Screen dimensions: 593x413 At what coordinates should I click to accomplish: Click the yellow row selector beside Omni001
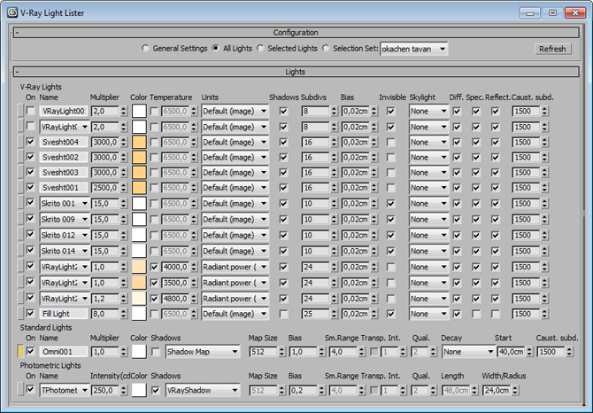pyautogui.click(x=20, y=351)
